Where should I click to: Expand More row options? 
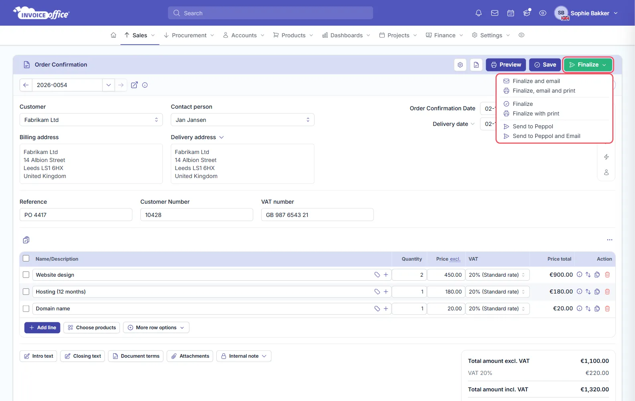coord(156,328)
